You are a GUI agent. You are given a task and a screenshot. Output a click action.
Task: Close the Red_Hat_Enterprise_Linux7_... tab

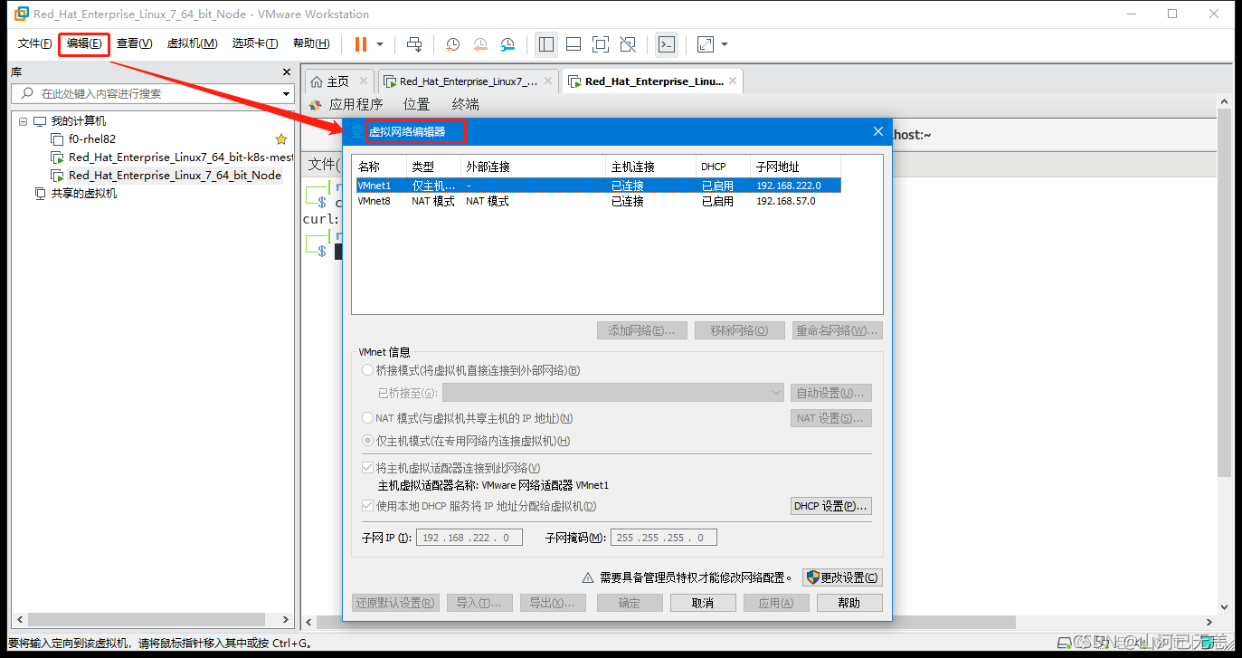[x=548, y=81]
